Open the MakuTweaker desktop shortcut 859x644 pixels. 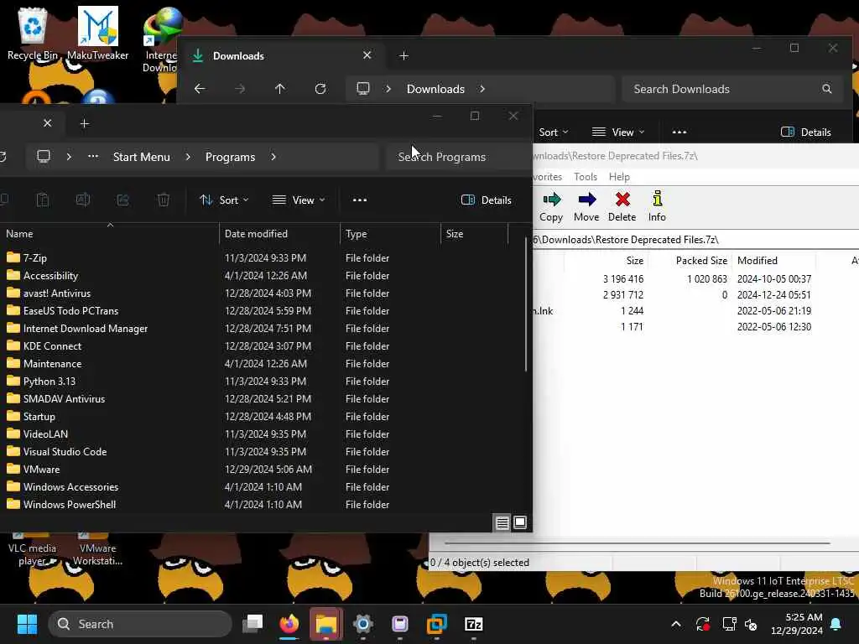point(97,33)
